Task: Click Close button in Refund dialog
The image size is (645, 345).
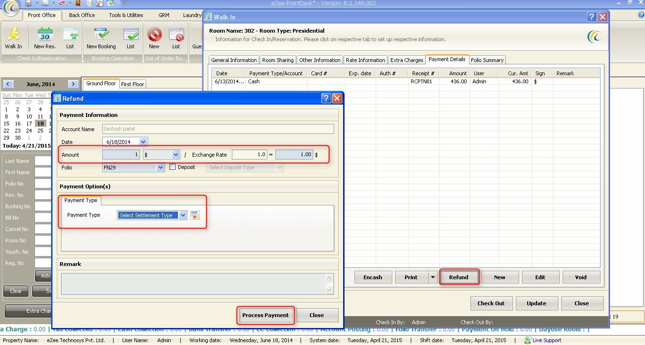Action: click(x=317, y=315)
